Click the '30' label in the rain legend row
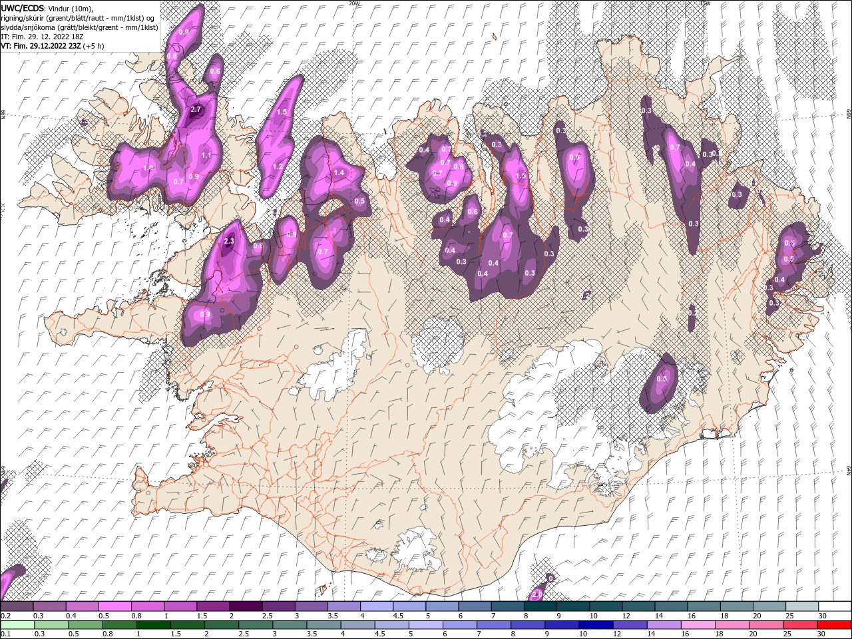Viewport: 852px width, 639px height. tap(823, 634)
